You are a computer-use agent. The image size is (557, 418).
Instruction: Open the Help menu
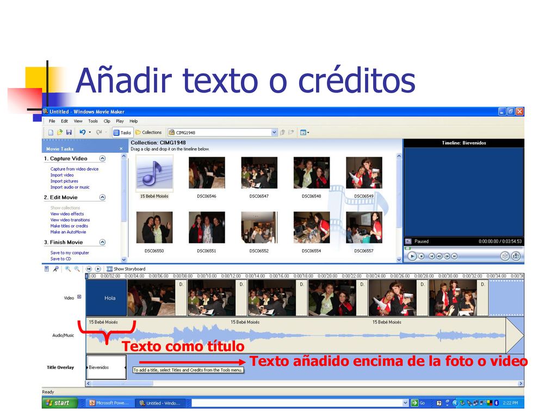134,121
